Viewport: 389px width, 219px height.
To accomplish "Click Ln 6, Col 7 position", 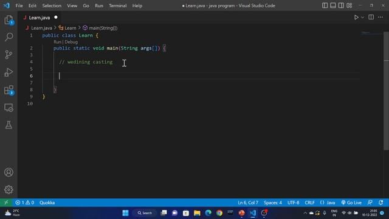I will [x=248, y=203].
